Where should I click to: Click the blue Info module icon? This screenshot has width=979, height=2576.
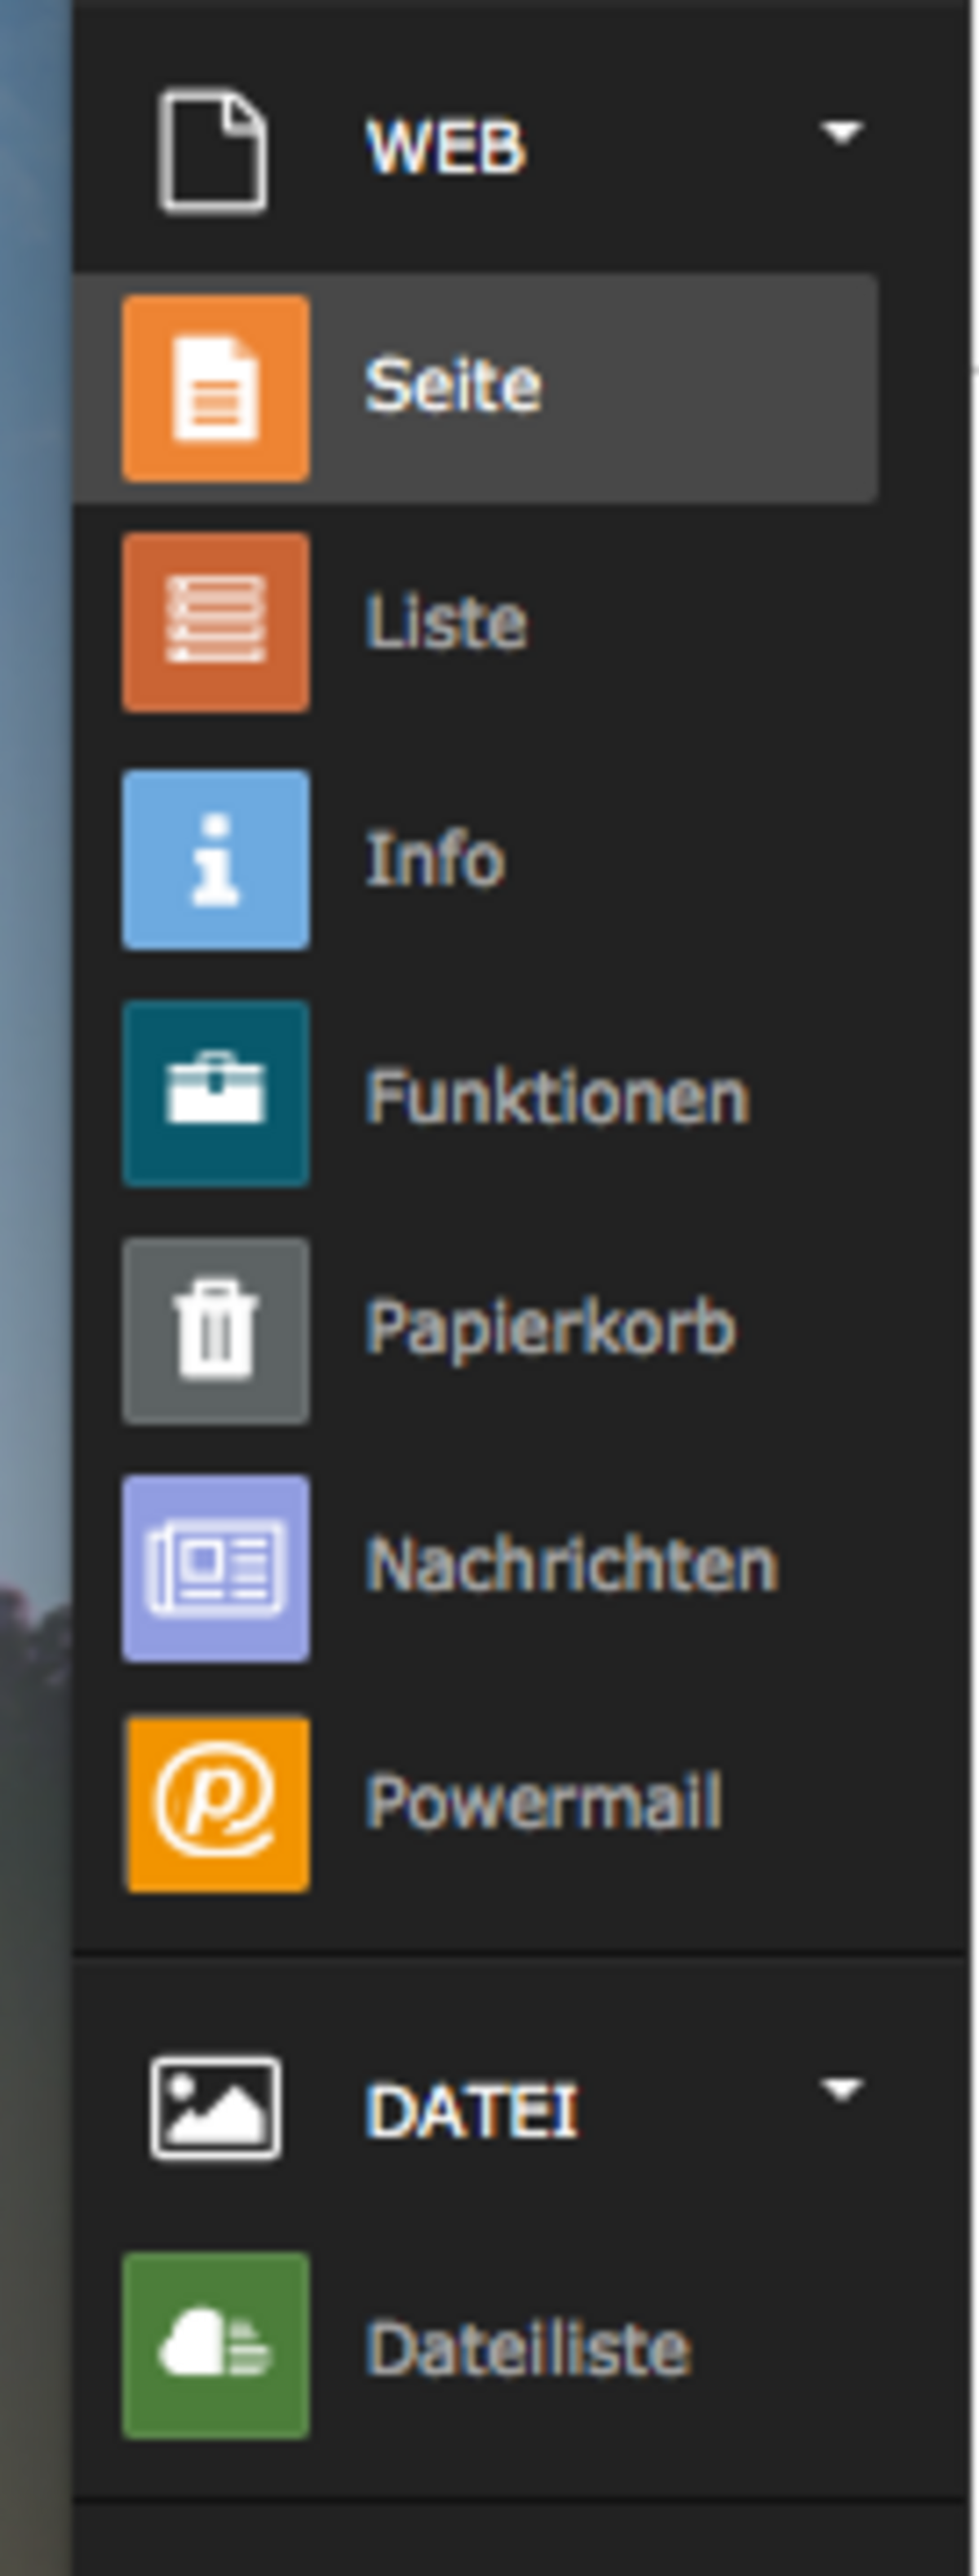(x=216, y=860)
